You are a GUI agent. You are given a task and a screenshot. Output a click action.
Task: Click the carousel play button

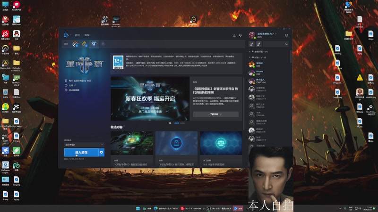click(x=170, y=123)
